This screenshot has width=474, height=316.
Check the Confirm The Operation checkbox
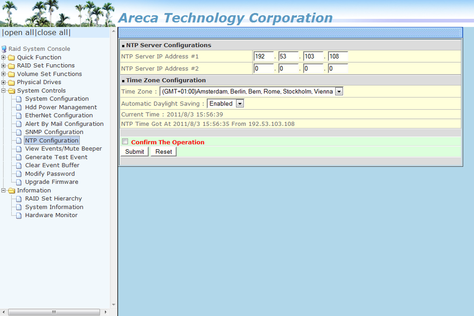[x=125, y=141]
